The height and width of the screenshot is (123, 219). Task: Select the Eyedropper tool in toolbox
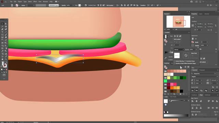click(2, 51)
